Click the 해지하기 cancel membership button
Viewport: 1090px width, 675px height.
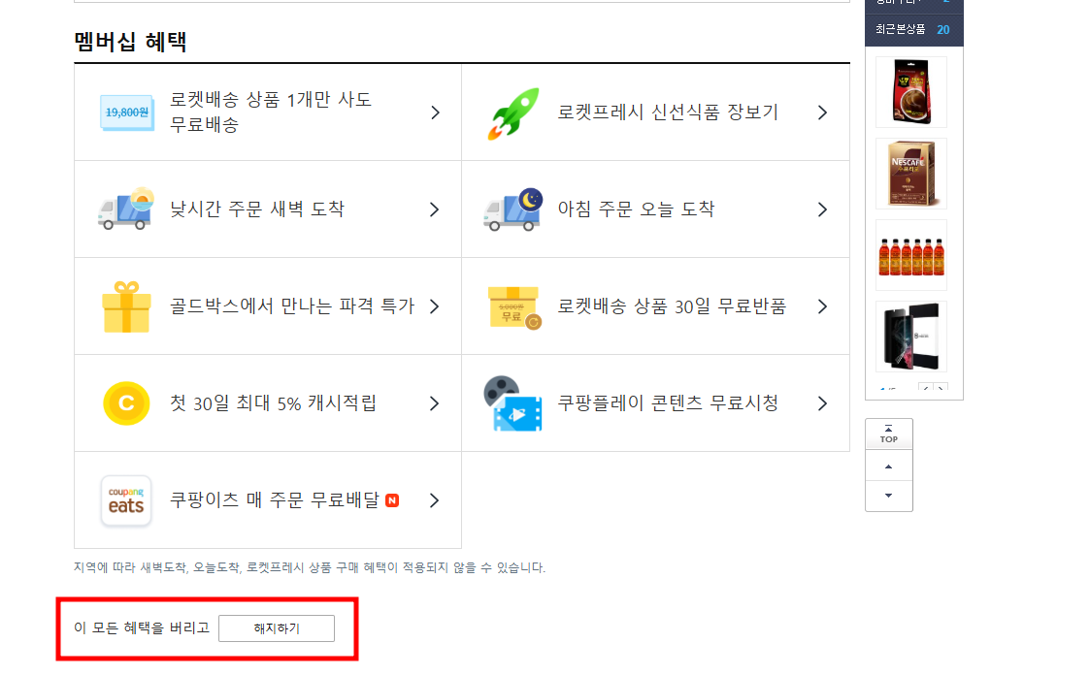click(x=277, y=628)
